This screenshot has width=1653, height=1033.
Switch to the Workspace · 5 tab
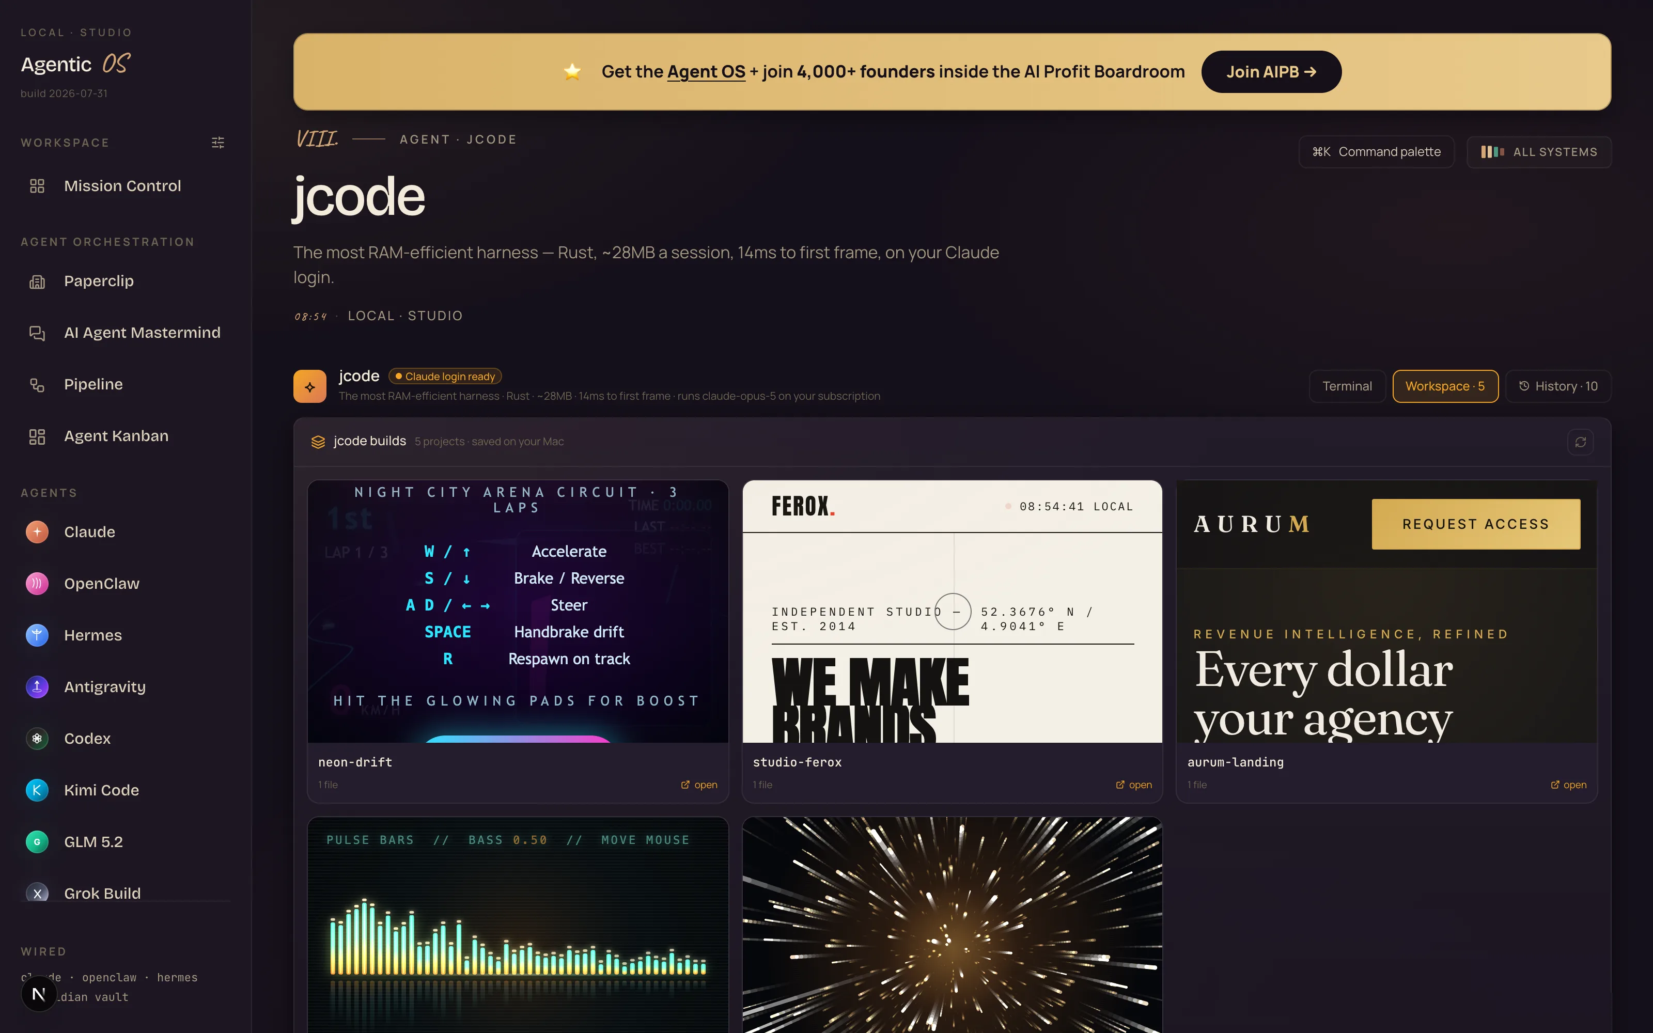click(1445, 387)
